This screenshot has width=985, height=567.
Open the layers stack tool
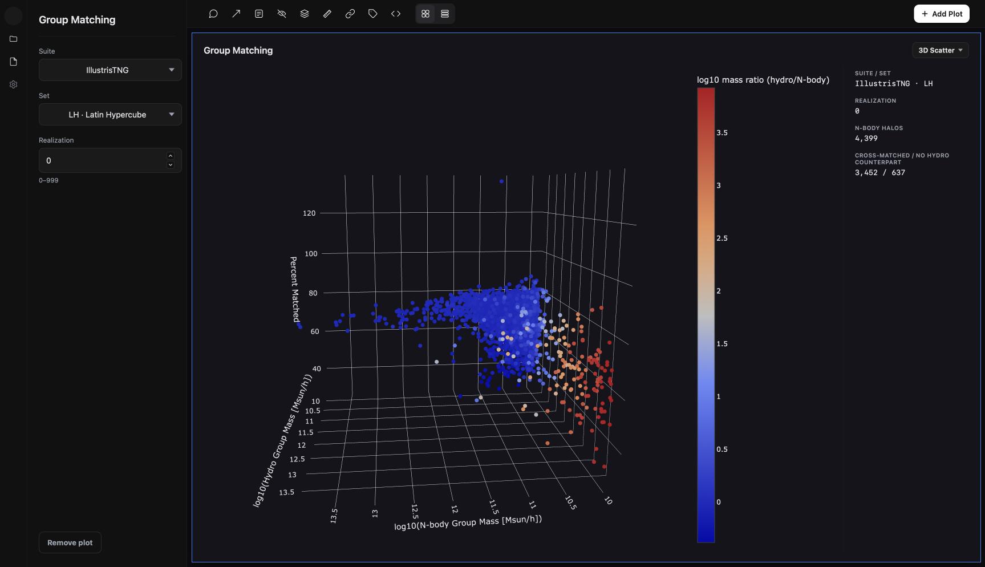(305, 14)
